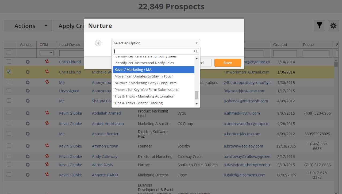Choose Process for Key Web Form Submissions
This screenshot has height=194, width=342.
(153, 90)
